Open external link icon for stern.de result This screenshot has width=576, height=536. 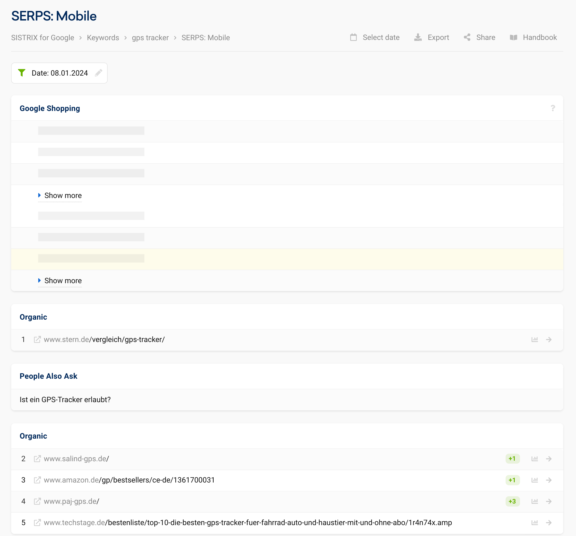pyautogui.click(x=37, y=339)
